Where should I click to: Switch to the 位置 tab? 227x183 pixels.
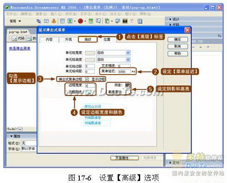pos(107,40)
